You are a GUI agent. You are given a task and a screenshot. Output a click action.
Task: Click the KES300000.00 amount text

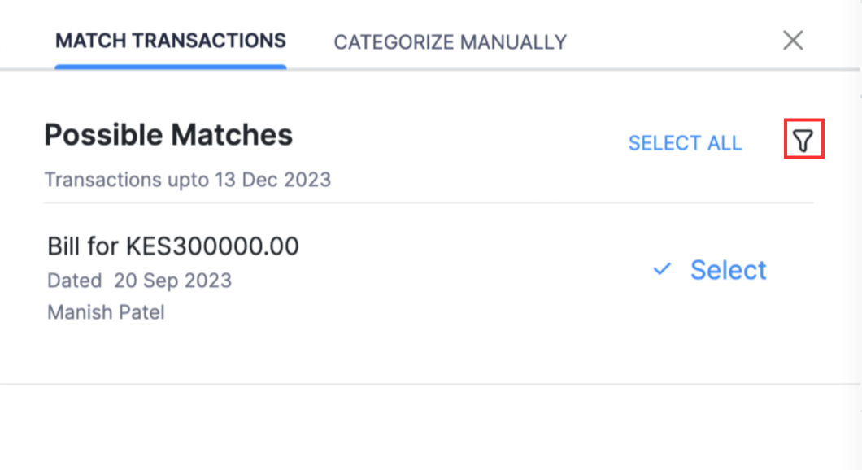tap(212, 246)
